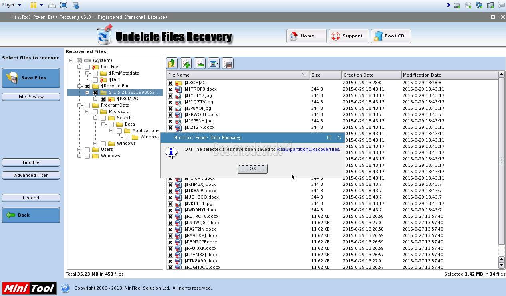
Task: Click the Lost Files folder icon in tree
Action: point(95,67)
